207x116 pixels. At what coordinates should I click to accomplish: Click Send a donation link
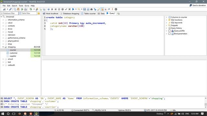[x=198, y=5]
